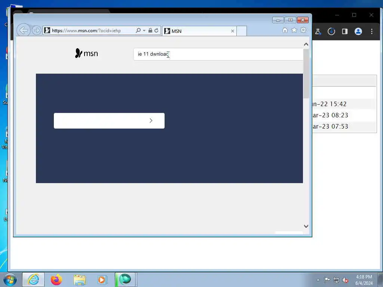Image resolution: width=383 pixels, height=287 pixels.
Task: Open the profile avatar in background browser
Action: (358, 31)
